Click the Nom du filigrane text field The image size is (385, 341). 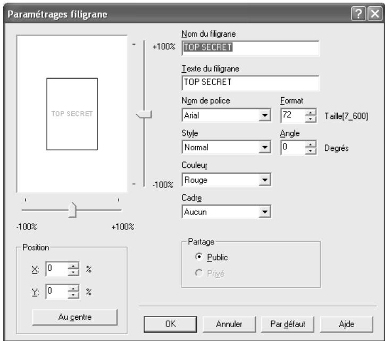250,48
